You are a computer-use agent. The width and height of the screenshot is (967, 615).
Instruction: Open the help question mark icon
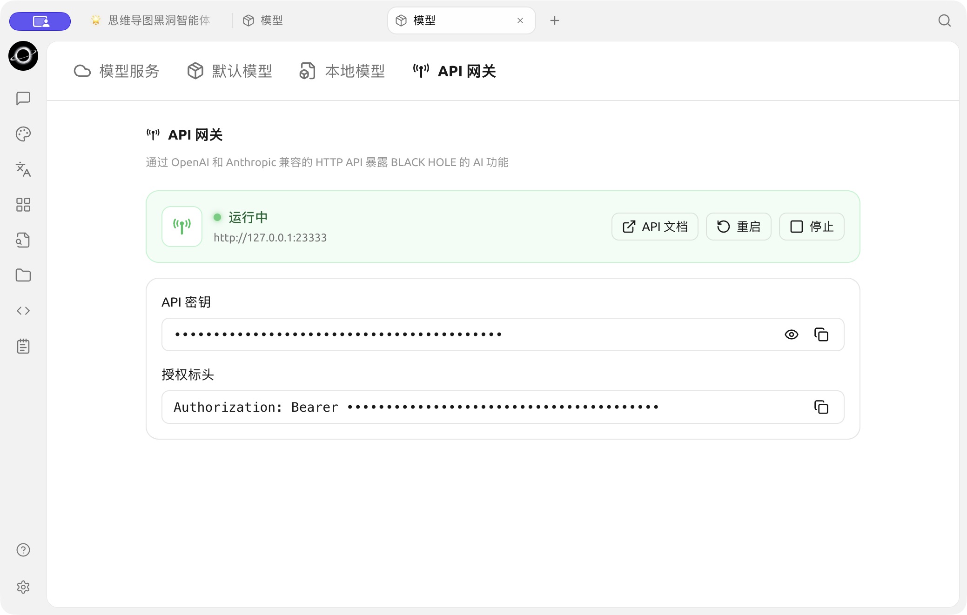(x=23, y=550)
